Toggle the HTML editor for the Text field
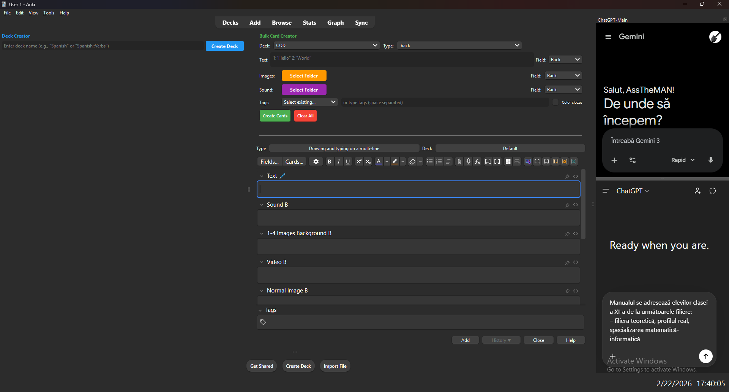729x392 pixels. coord(576,176)
